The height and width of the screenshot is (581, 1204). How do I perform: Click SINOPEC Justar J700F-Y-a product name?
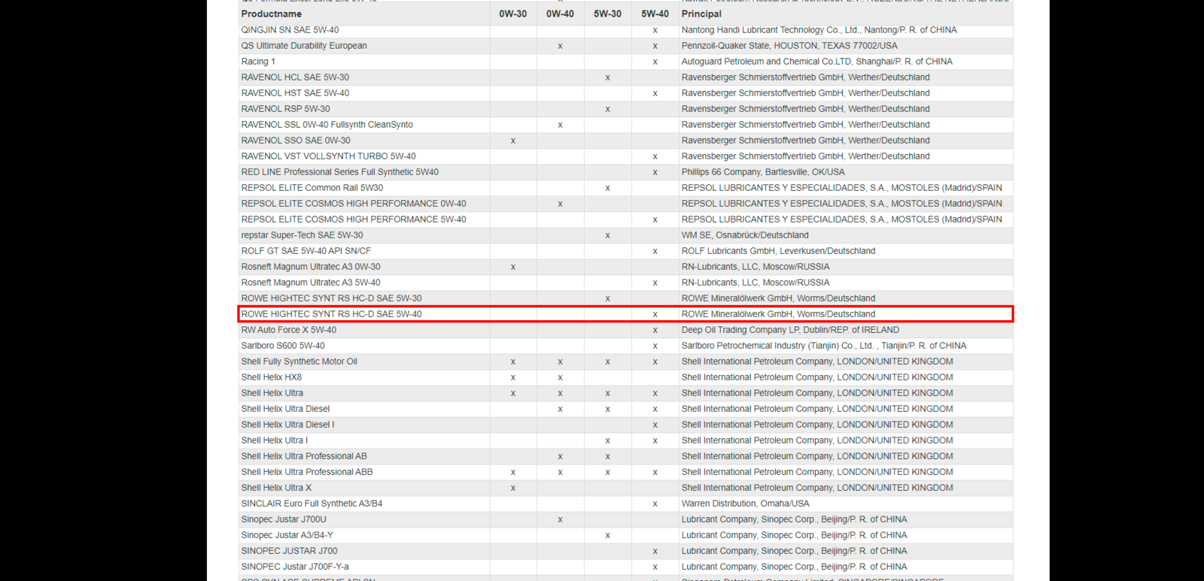tap(295, 567)
